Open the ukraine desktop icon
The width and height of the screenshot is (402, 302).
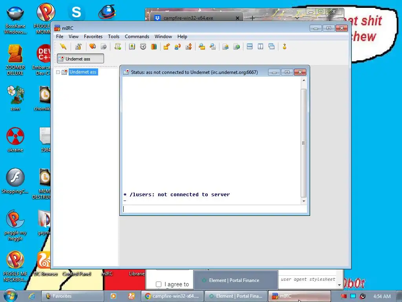pyautogui.click(x=15, y=140)
